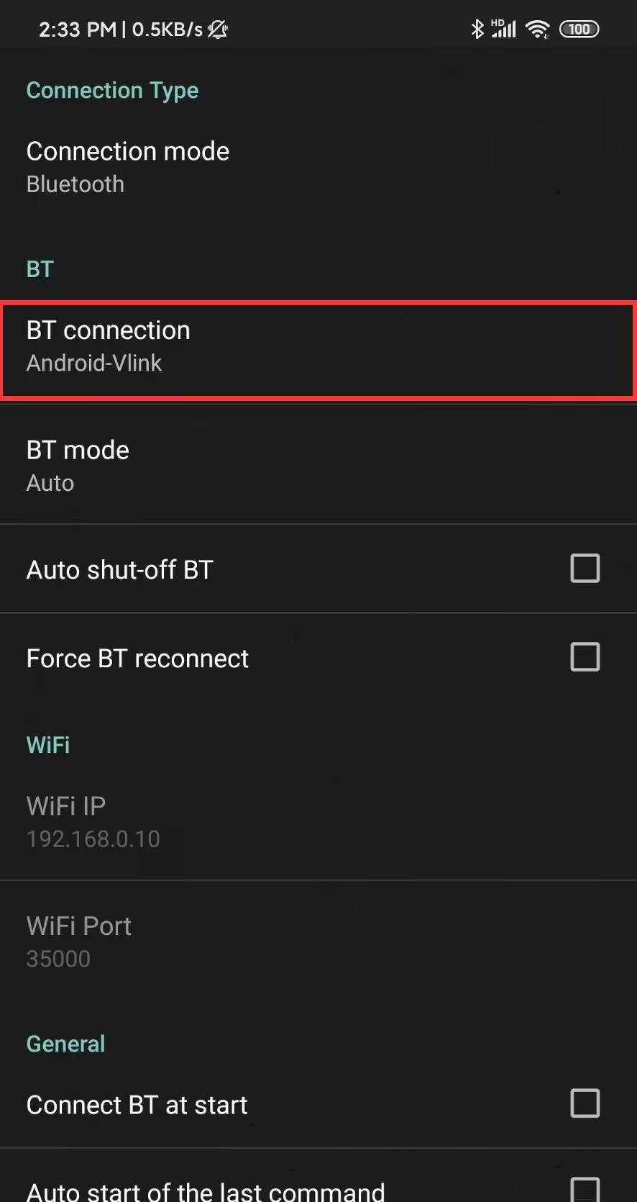637x1202 pixels.
Task: Click the WiFi signal icon in status bar
Action: (x=538, y=29)
